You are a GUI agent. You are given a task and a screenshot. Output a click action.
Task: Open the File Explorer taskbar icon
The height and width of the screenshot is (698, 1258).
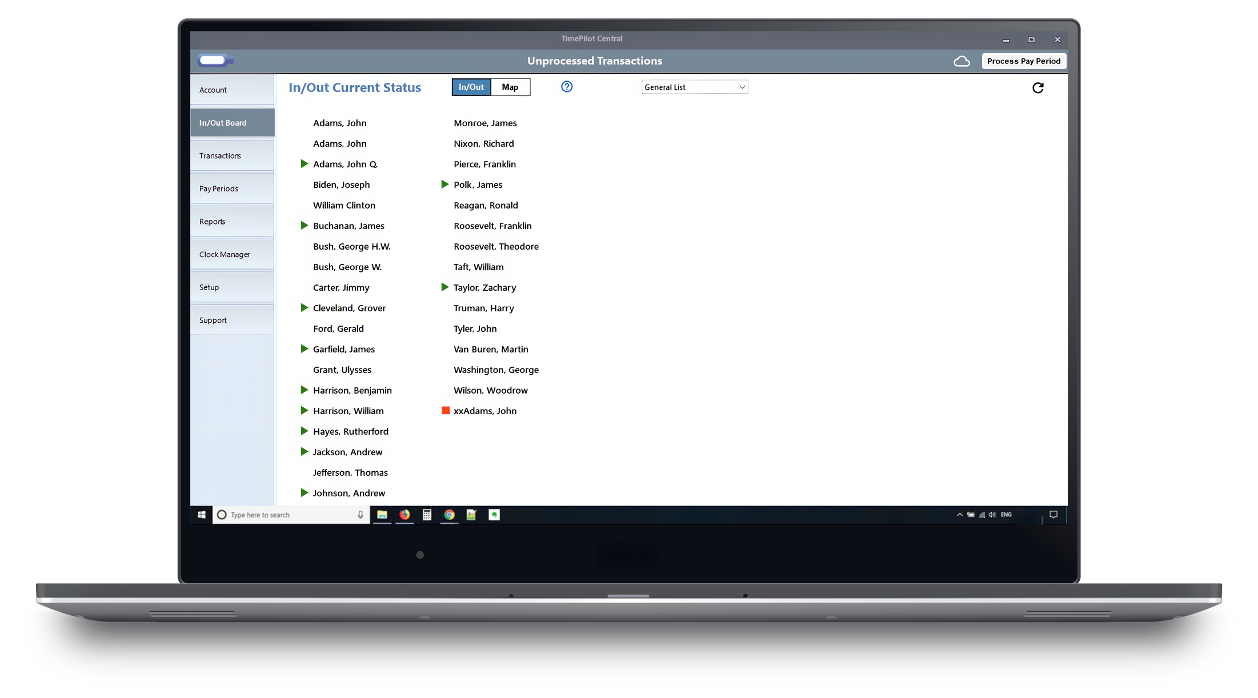(382, 515)
